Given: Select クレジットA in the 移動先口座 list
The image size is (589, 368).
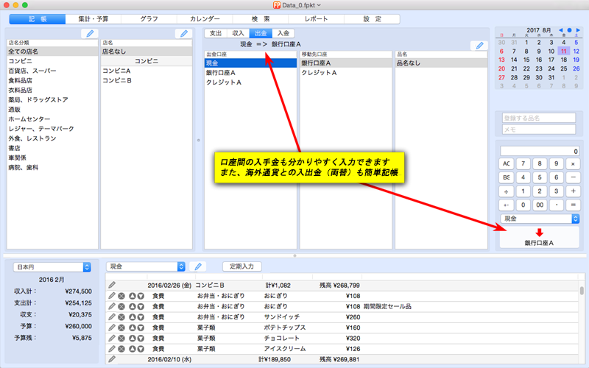Looking at the screenshot, I should 345,72.
